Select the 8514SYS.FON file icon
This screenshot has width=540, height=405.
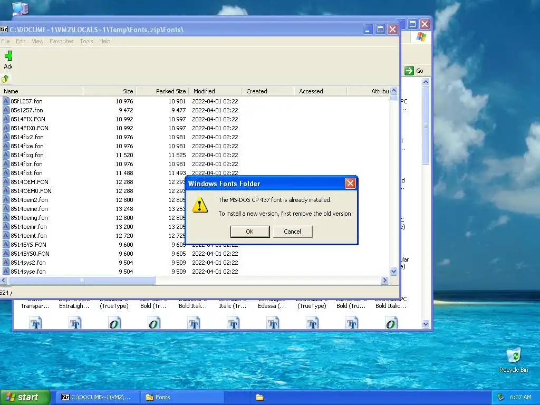click(x=6, y=244)
